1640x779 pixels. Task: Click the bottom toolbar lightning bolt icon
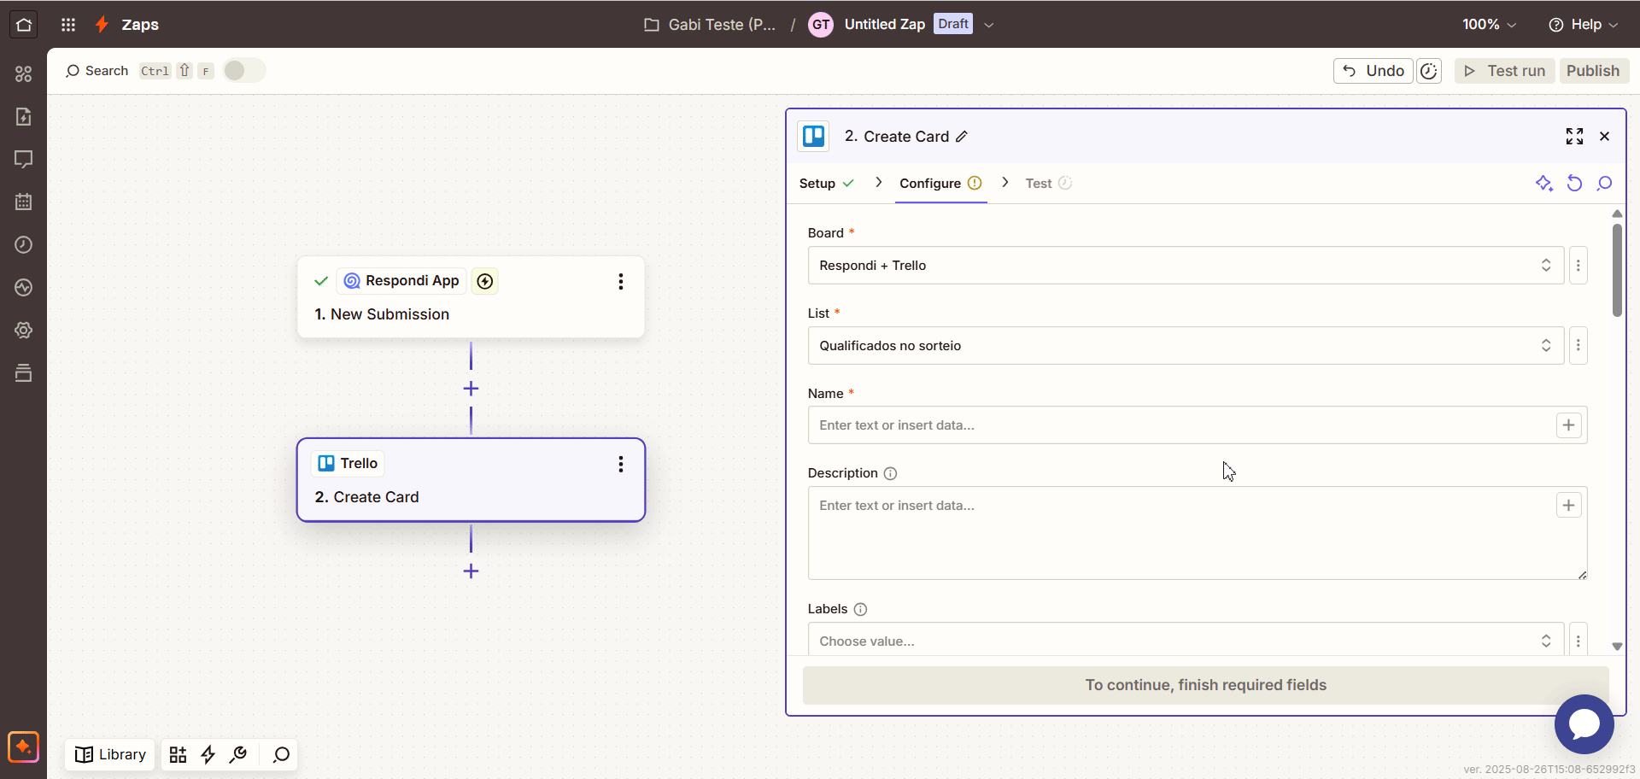(208, 755)
